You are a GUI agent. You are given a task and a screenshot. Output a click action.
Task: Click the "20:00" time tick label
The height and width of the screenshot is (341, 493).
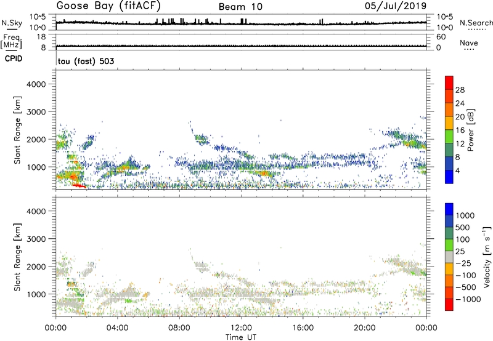click(x=365, y=328)
